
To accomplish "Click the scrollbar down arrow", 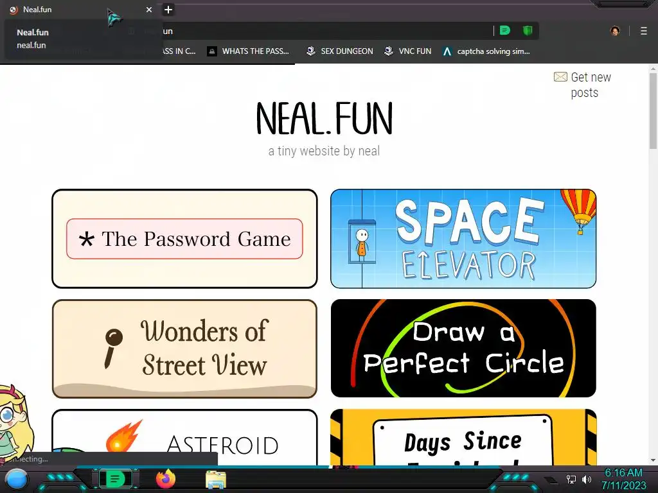I will [653, 460].
